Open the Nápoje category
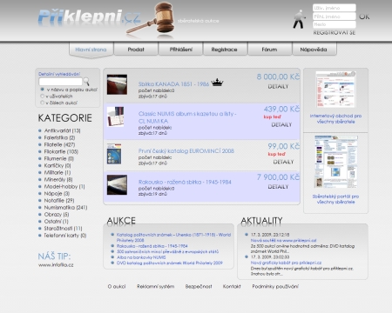 pos(57,193)
